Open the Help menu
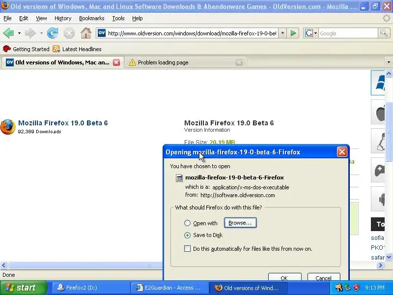 pos(138,18)
